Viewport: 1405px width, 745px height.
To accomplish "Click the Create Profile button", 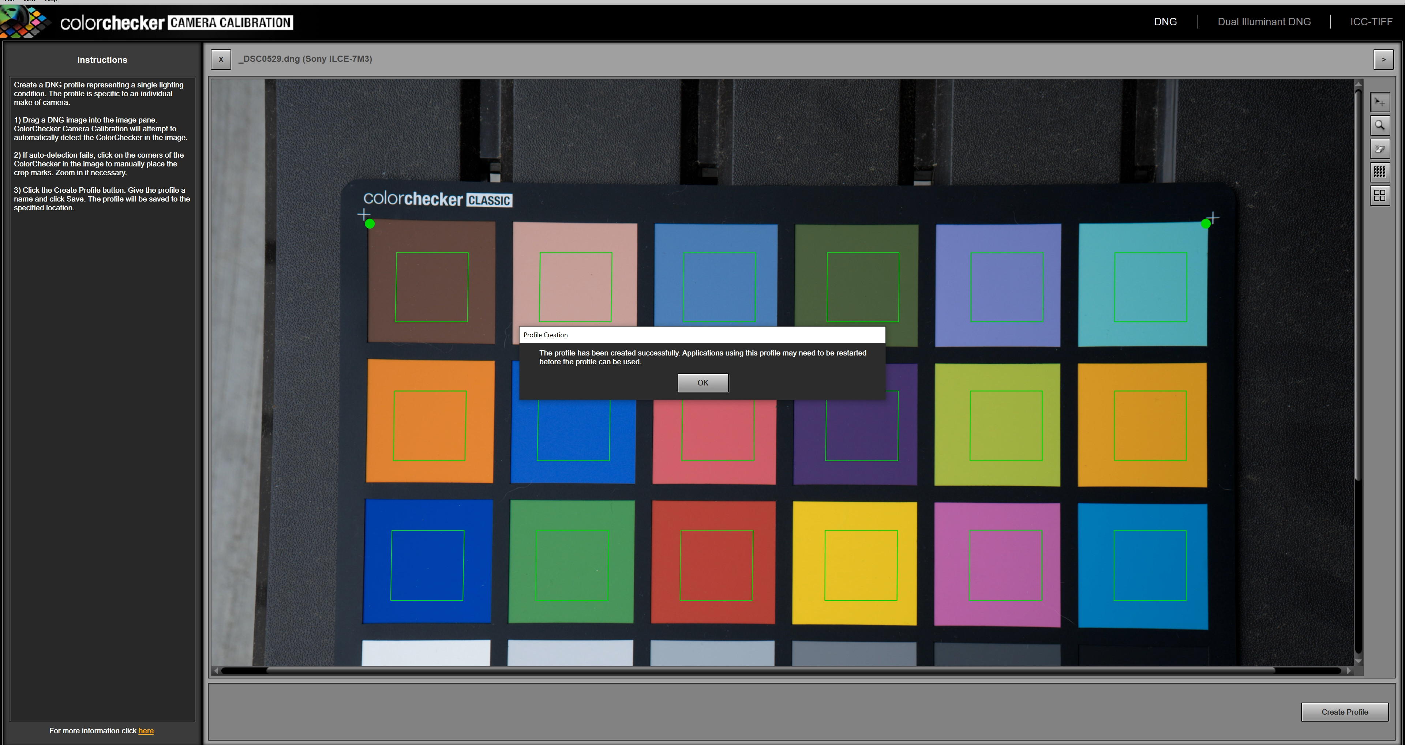I will [1345, 712].
